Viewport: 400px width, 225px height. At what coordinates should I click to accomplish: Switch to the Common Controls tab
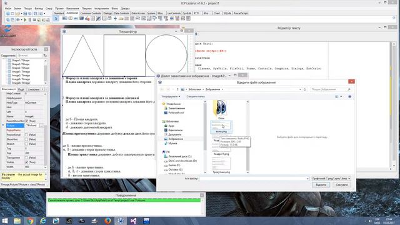(91, 13)
